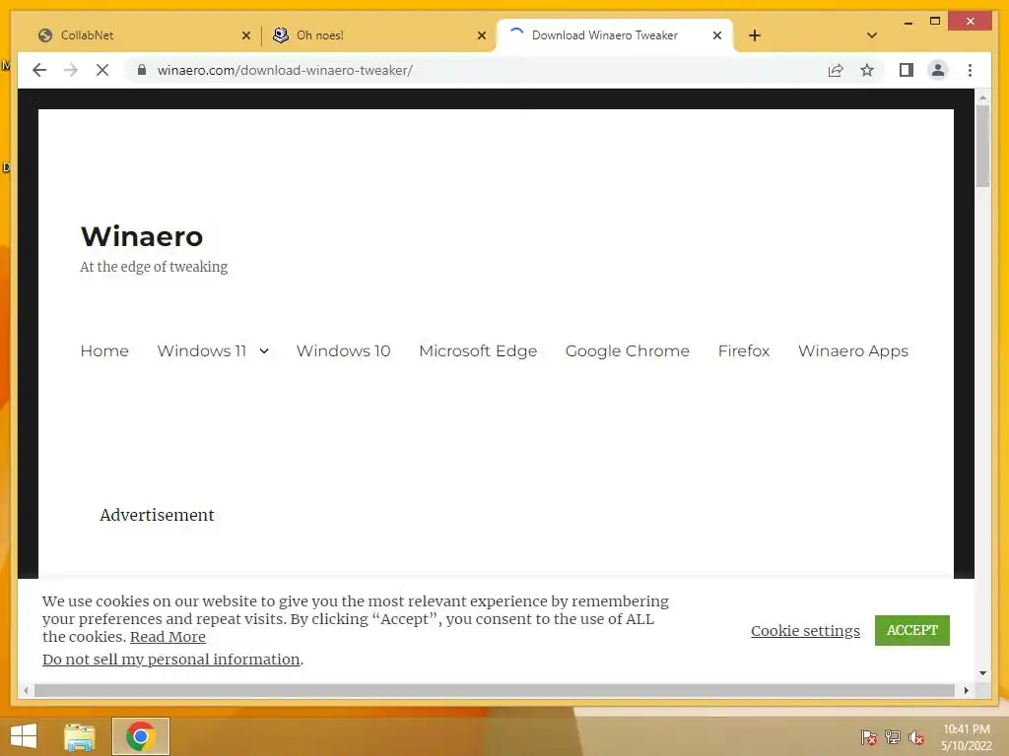Open the Winaero site title
Viewport: 1009px width, 756px height.
click(x=142, y=236)
